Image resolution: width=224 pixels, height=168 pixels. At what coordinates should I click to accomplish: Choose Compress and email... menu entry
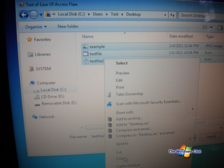(x=134, y=130)
